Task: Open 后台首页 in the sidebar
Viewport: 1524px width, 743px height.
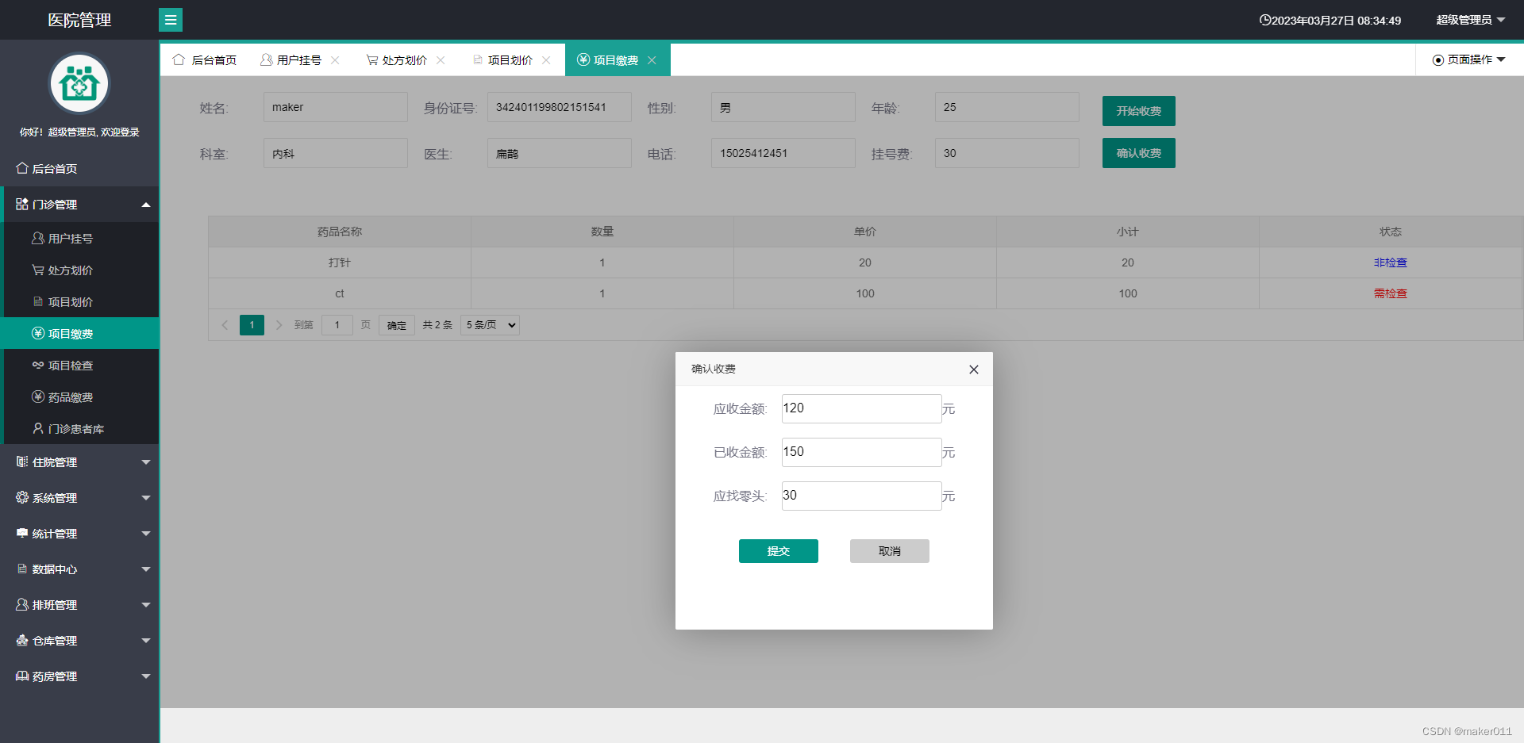Action: pos(79,168)
